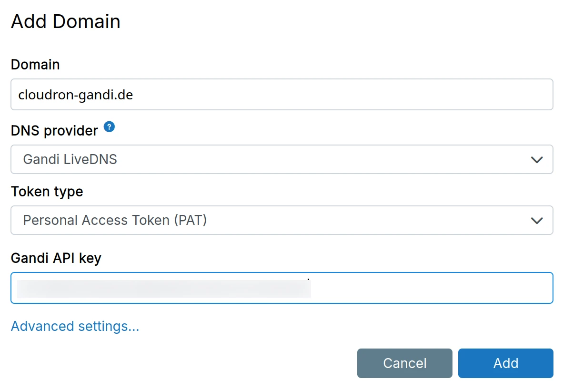Open the Token type dropdown

pos(281,220)
